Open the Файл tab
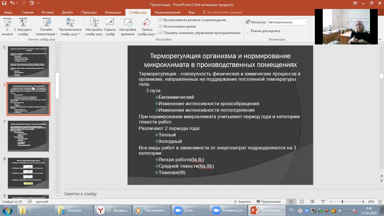This screenshot has width=384, height=216. click(x=8, y=12)
